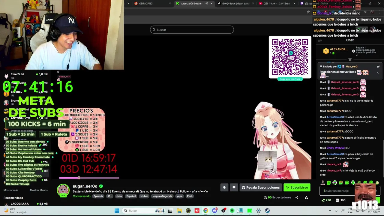
Task: Click the report warning triangle icon
Action: click(306, 197)
